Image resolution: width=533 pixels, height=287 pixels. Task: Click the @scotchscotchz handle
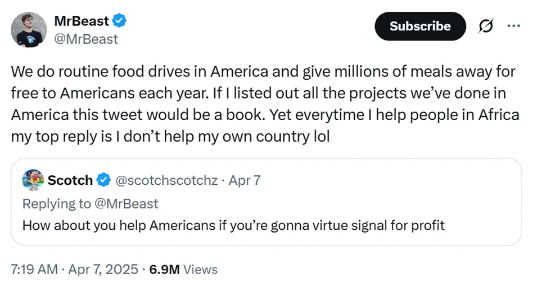tap(166, 180)
